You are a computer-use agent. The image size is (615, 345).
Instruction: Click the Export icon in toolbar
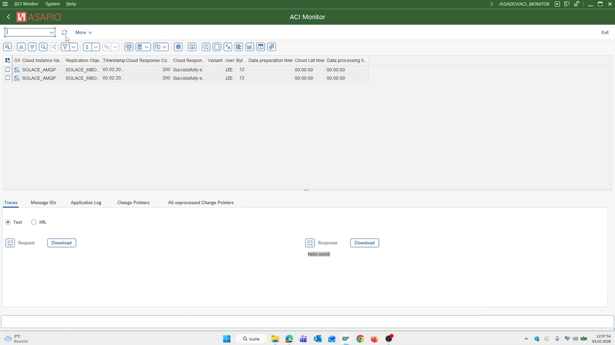point(157,47)
